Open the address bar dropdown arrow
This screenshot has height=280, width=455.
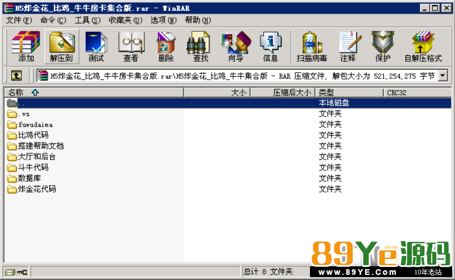point(443,76)
